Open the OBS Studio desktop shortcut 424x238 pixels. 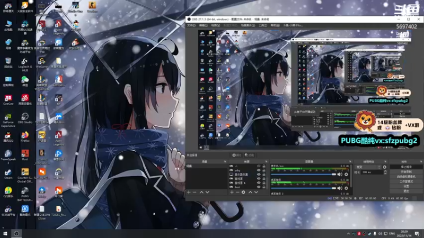pos(25,118)
